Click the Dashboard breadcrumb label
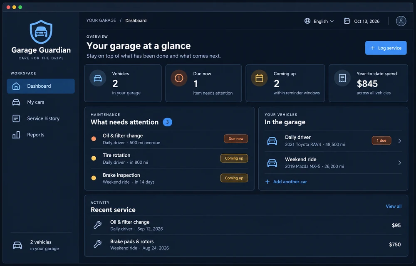The image size is (416, 266). 136,20
